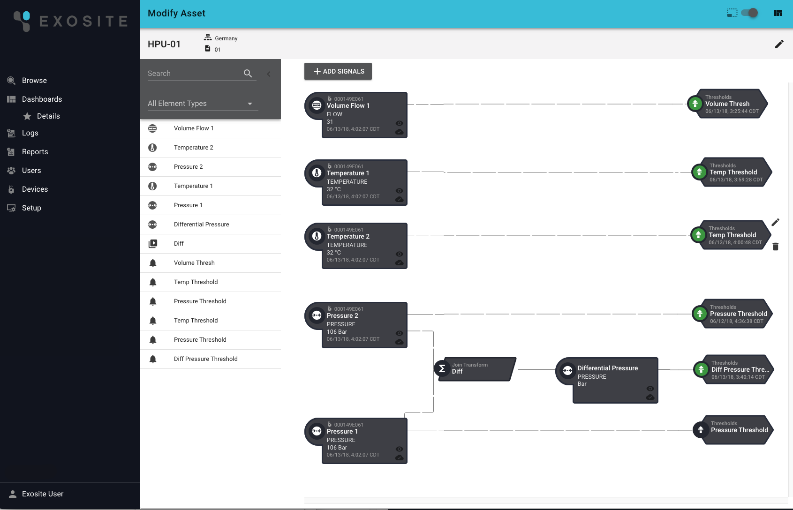Click the Join Transform Diff sigma icon
Image resolution: width=793 pixels, height=510 pixels.
[x=441, y=369]
